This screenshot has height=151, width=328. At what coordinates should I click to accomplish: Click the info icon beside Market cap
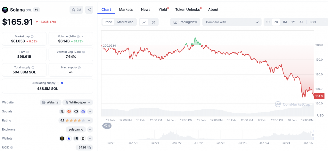point(32,37)
